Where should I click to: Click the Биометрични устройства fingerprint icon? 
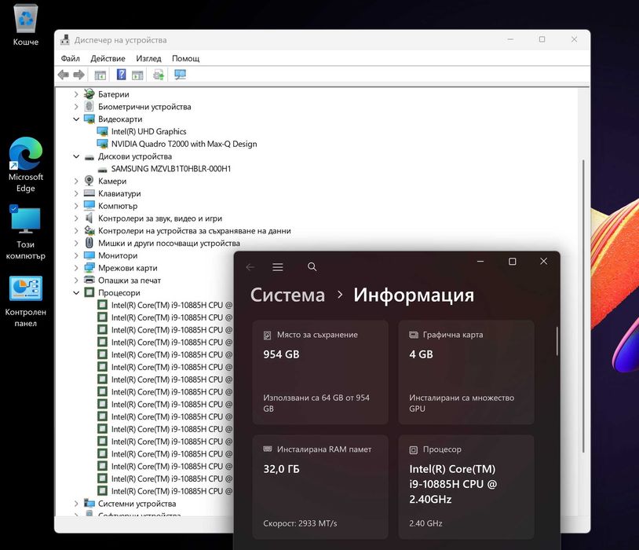click(89, 107)
